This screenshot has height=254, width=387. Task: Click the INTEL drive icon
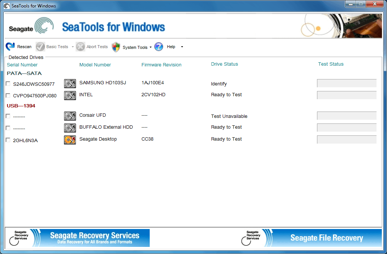70,95
